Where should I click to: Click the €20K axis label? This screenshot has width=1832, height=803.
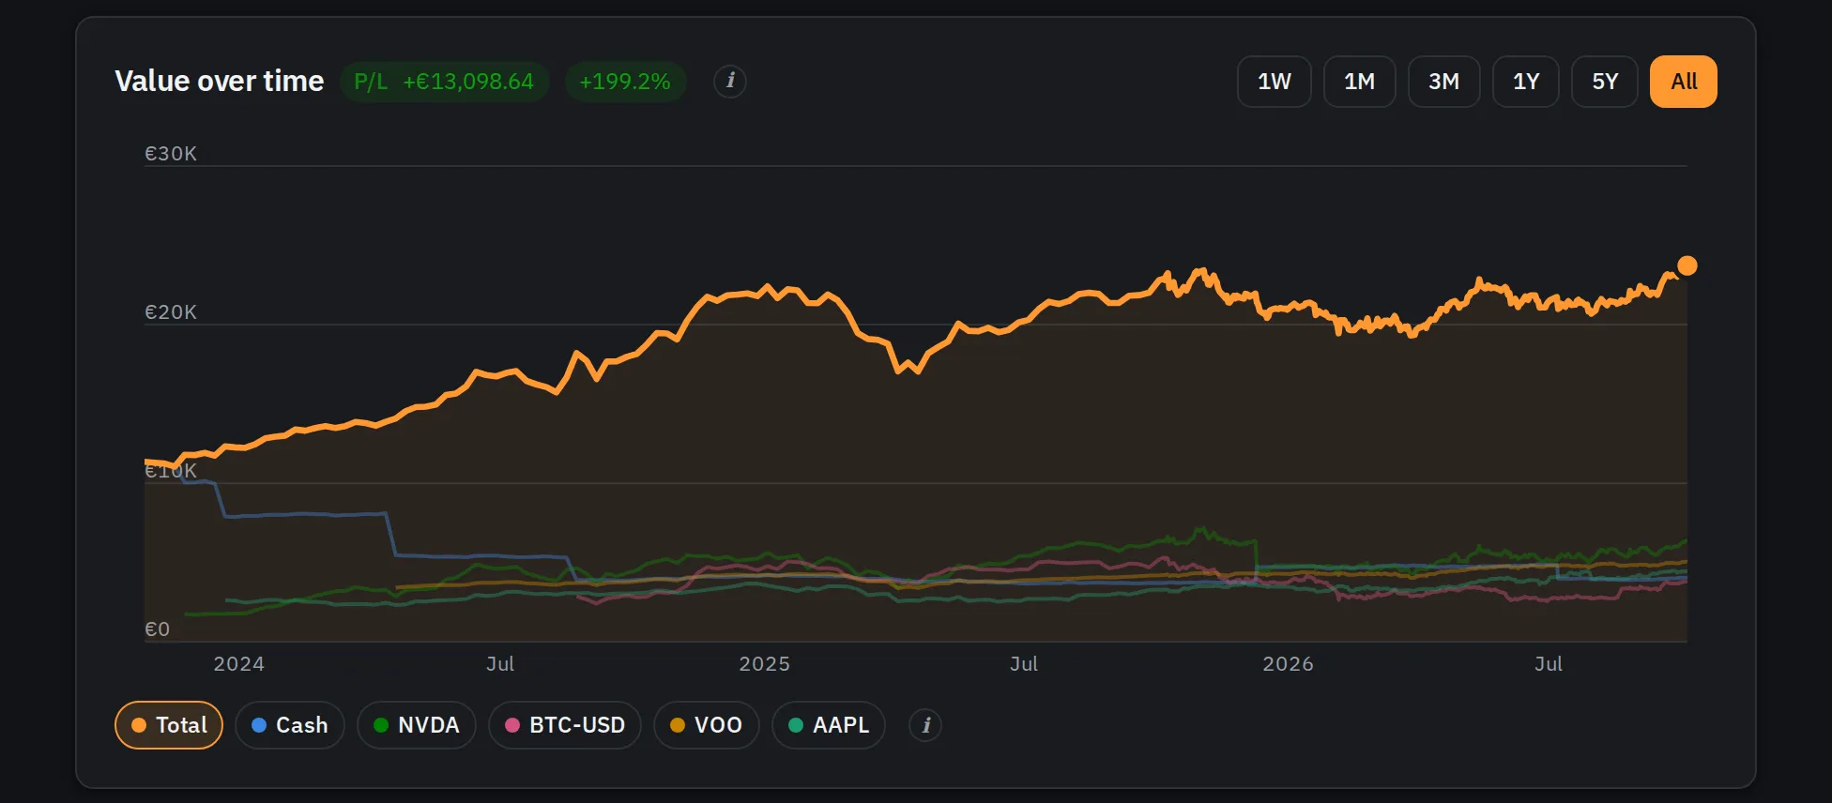coord(171,312)
